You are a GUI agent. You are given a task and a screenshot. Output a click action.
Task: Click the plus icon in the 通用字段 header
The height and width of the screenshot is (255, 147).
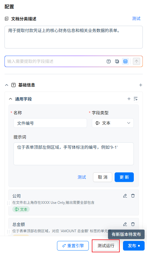pos(129,99)
